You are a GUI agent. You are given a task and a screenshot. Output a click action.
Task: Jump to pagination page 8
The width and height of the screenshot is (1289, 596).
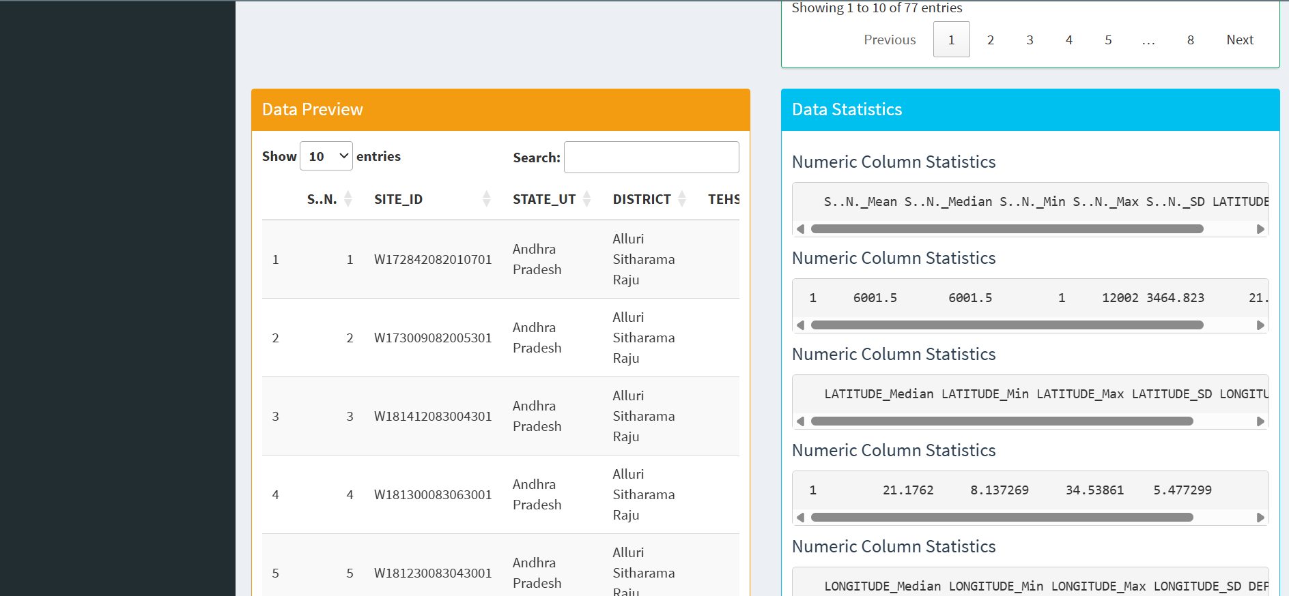(x=1191, y=40)
